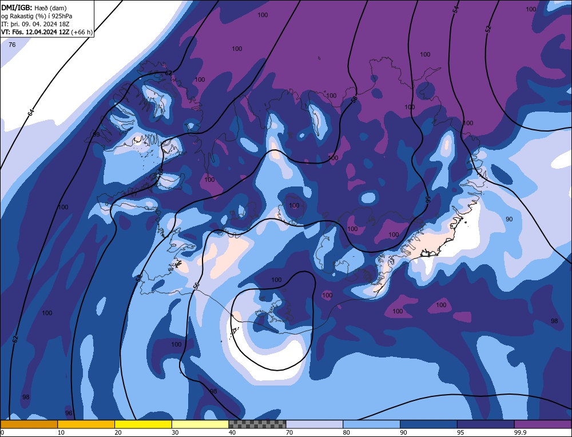Image resolution: width=572 pixels, height=437 pixels.
Task: Click the '90' humidity value on the map
Action: (x=509, y=219)
